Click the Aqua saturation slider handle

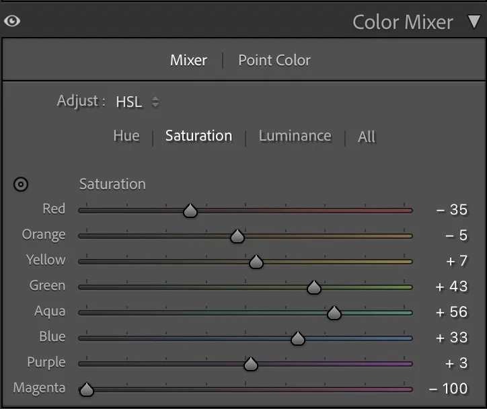coord(334,313)
